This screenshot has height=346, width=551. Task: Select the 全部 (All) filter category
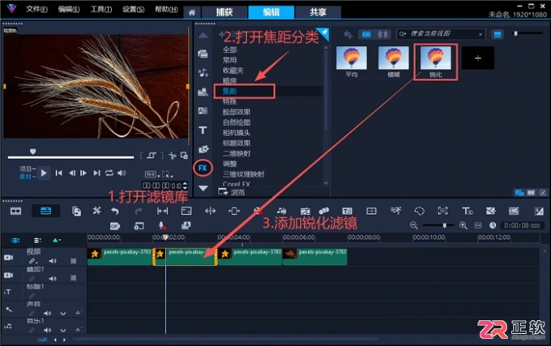tap(229, 49)
